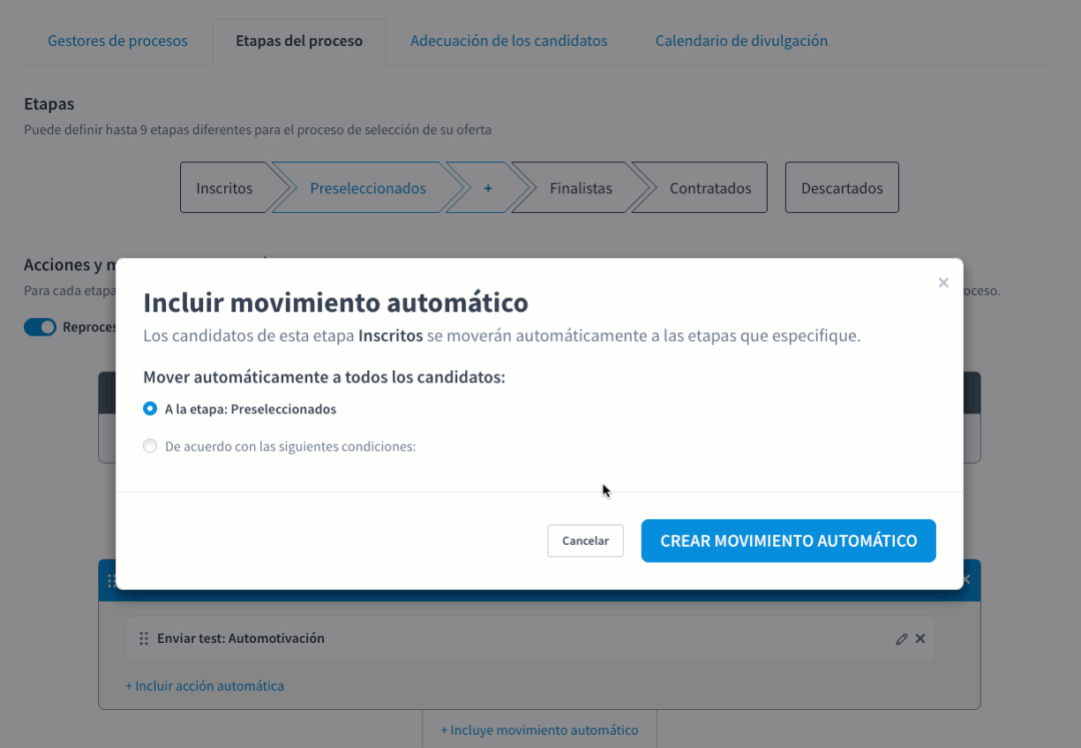Click the drag handle beside Enviar test: Automotivación
1081x748 pixels.
pyautogui.click(x=143, y=638)
